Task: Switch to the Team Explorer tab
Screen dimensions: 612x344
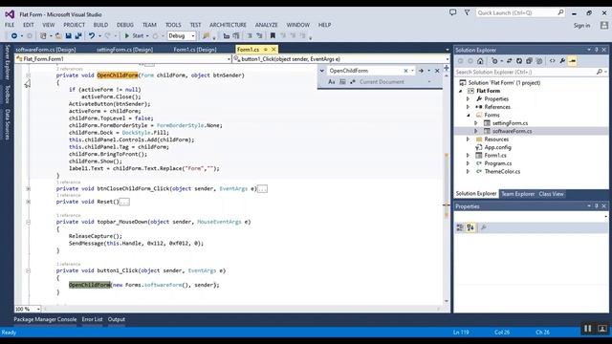Action: tap(518, 194)
